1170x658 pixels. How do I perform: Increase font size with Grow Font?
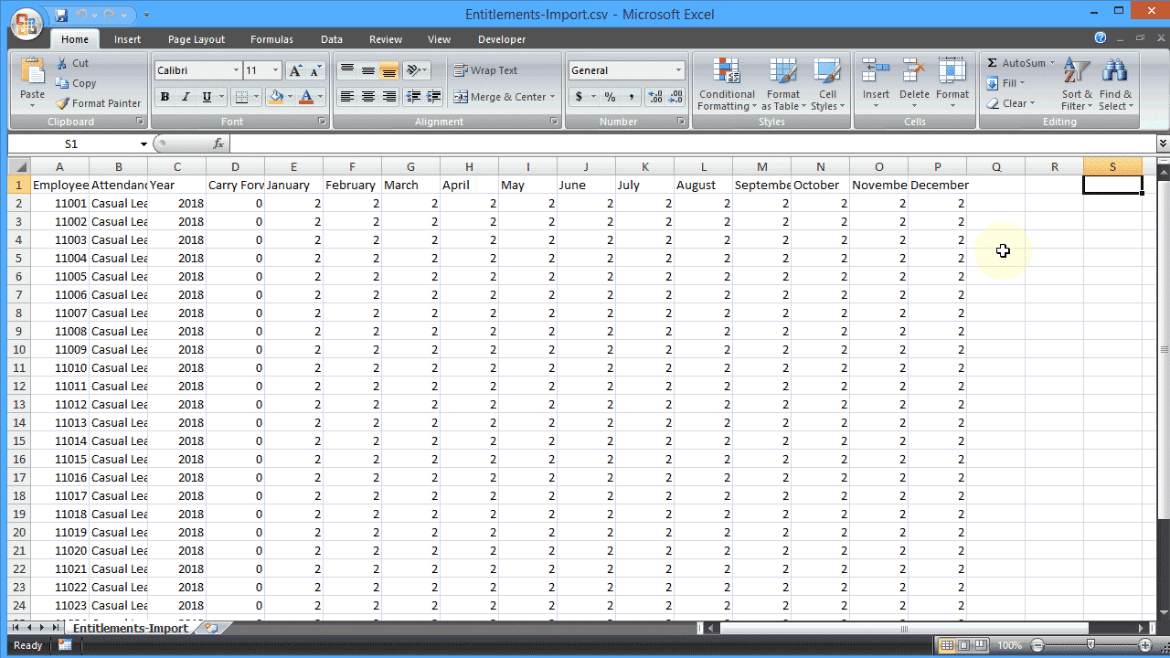pyautogui.click(x=295, y=70)
